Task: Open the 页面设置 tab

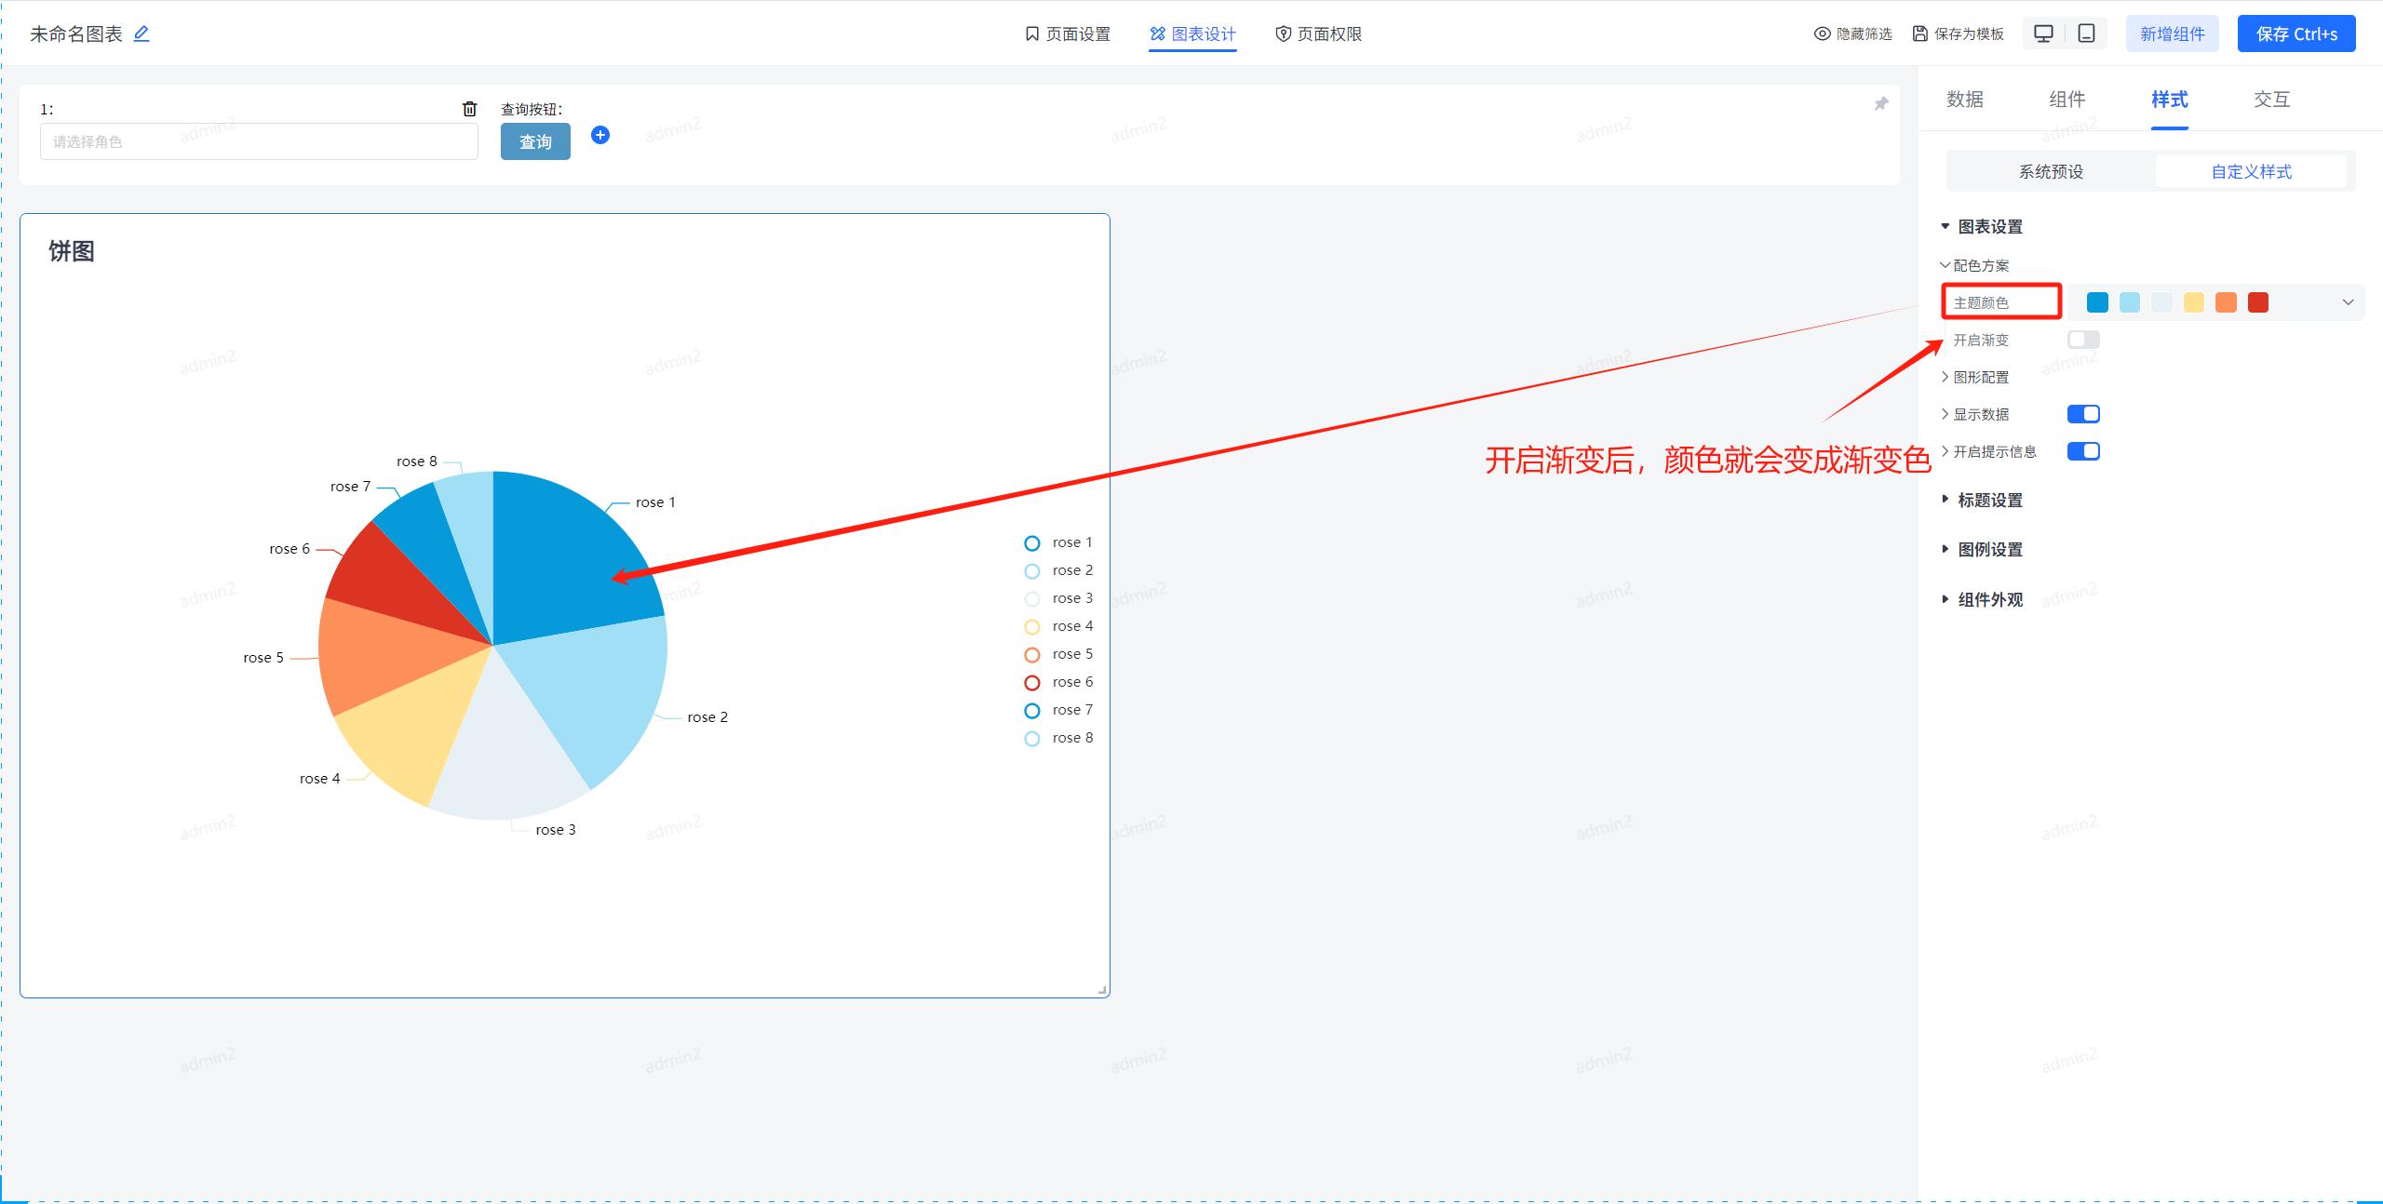Action: pyautogui.click(x=1068, y=33)
